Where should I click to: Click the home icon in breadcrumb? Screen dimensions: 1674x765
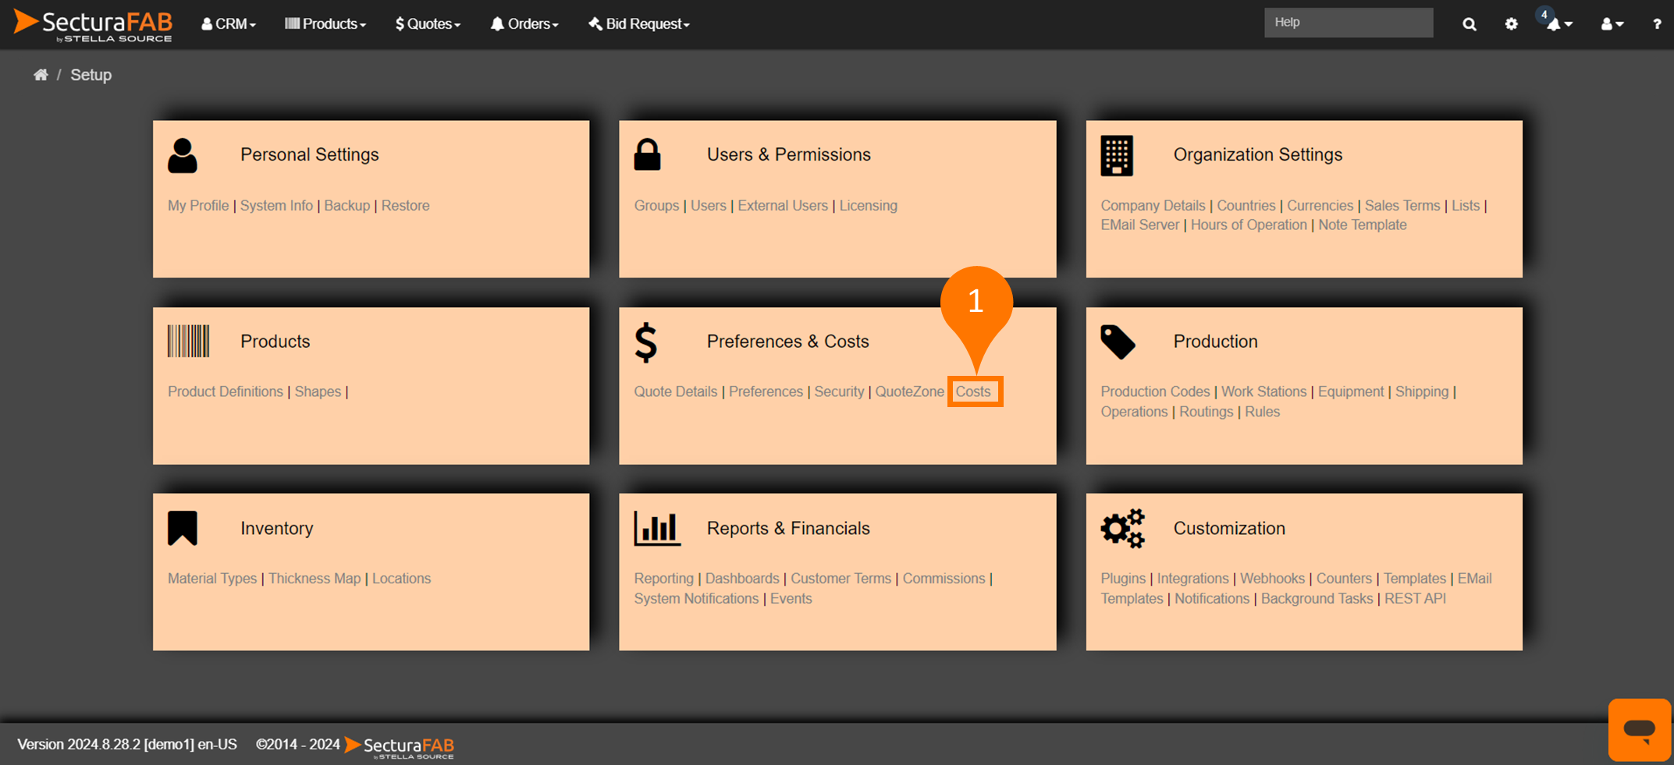tap(41, 75)
